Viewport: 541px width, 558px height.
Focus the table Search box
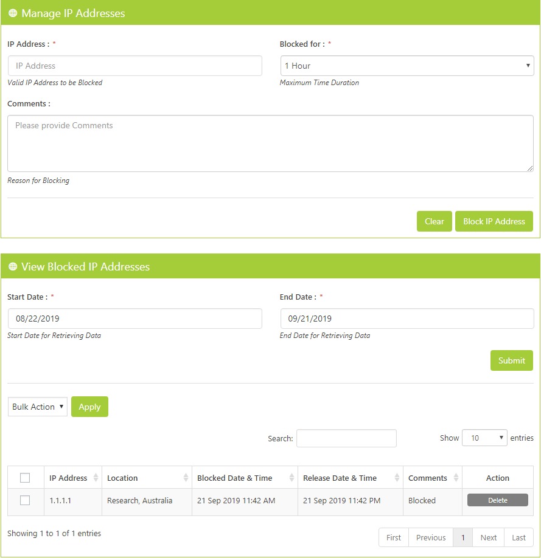(x=346, y=438)
